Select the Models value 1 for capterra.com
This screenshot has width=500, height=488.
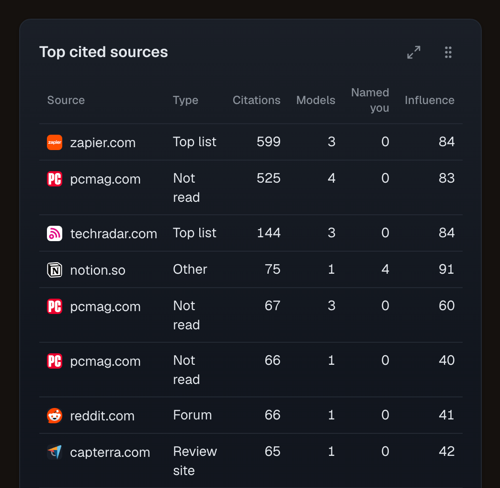(331, 451)
